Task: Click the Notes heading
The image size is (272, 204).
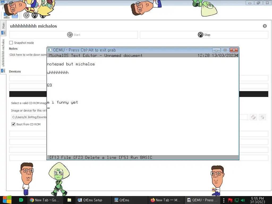Action: coord(13,49)
